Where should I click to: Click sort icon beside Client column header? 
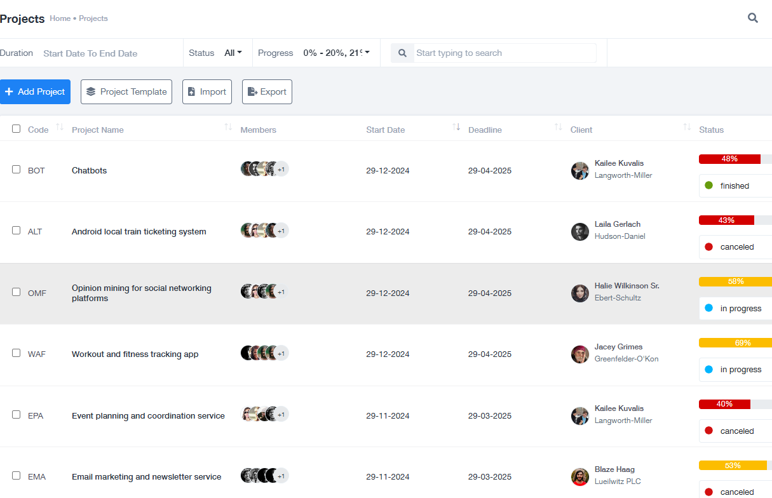tap(687, 128)
